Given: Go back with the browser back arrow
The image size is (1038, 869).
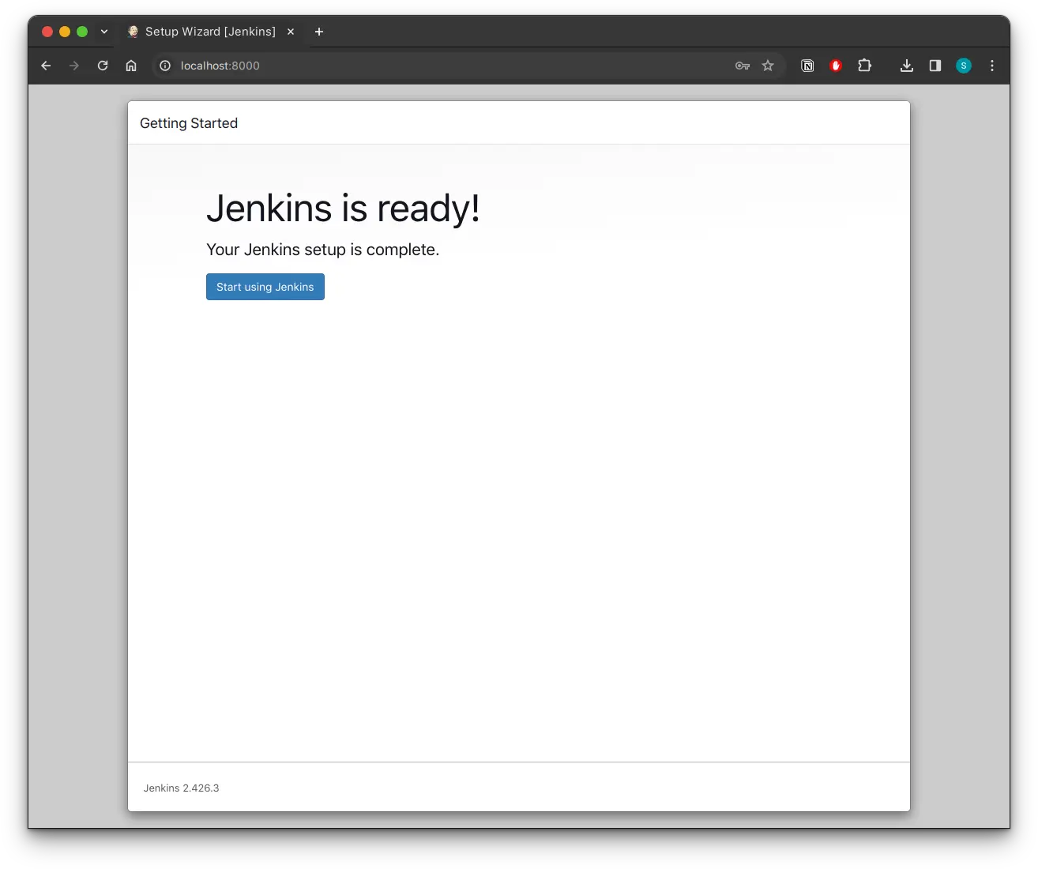Looking at the screenshot, I should [46, 66].
